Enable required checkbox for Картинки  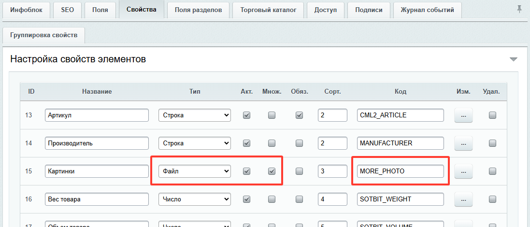point(299,171)
